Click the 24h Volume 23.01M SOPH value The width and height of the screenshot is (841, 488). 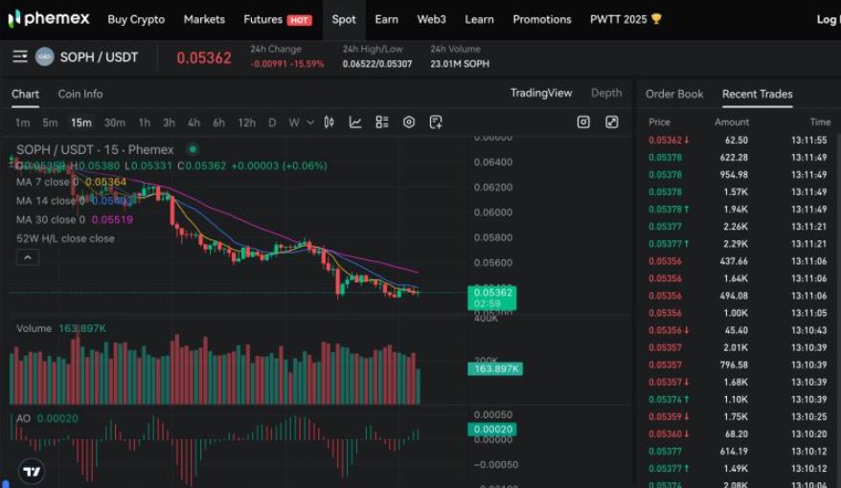(x=460, y=64)
